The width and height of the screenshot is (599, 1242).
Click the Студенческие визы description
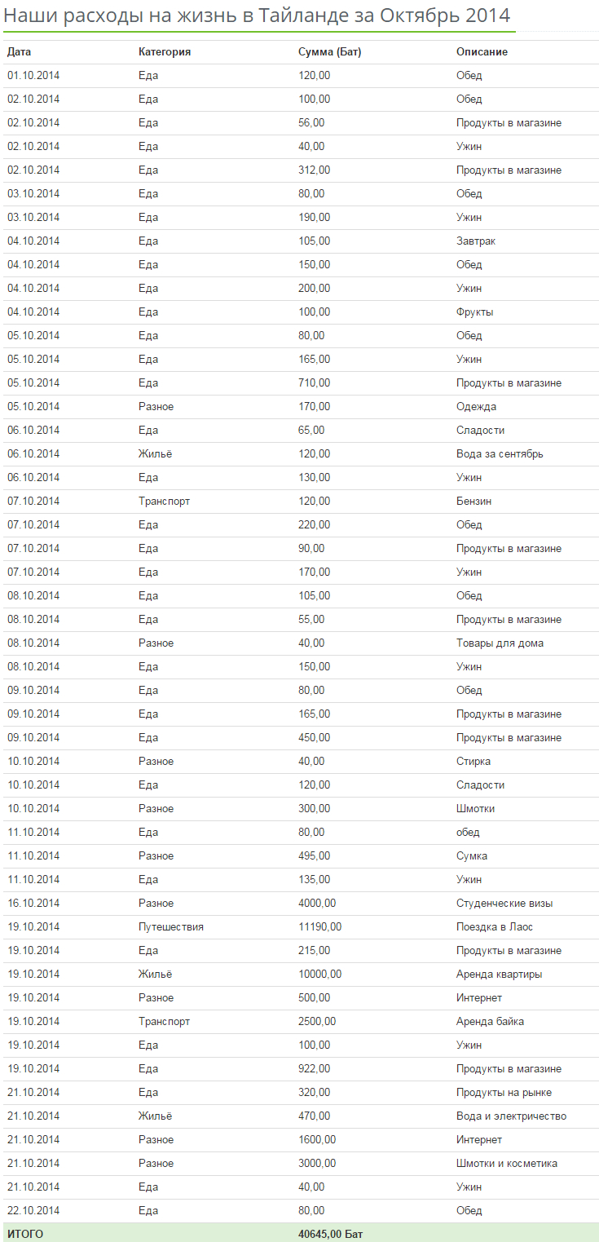(x=504, y=903)
